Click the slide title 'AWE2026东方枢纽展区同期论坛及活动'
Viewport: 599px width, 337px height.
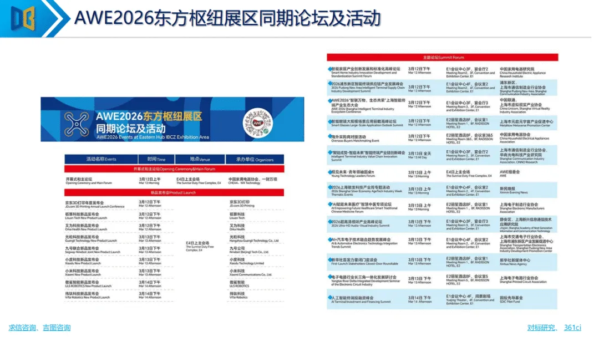[x=228, y=18]
